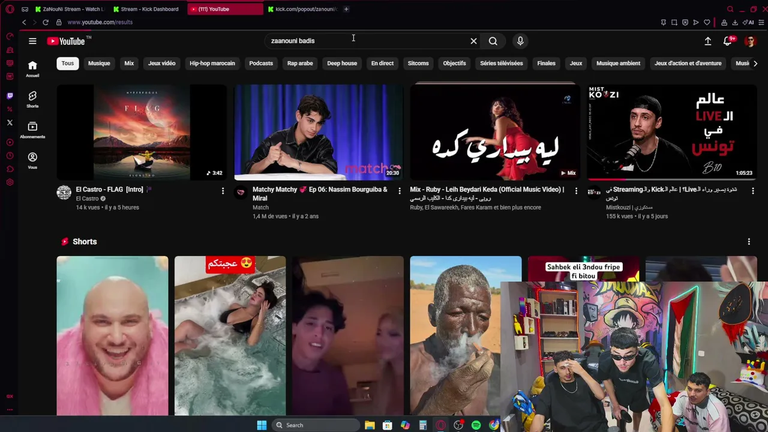
Task: Open options for the Mistkouzi Streaming video
Action: tap(753, 191)
